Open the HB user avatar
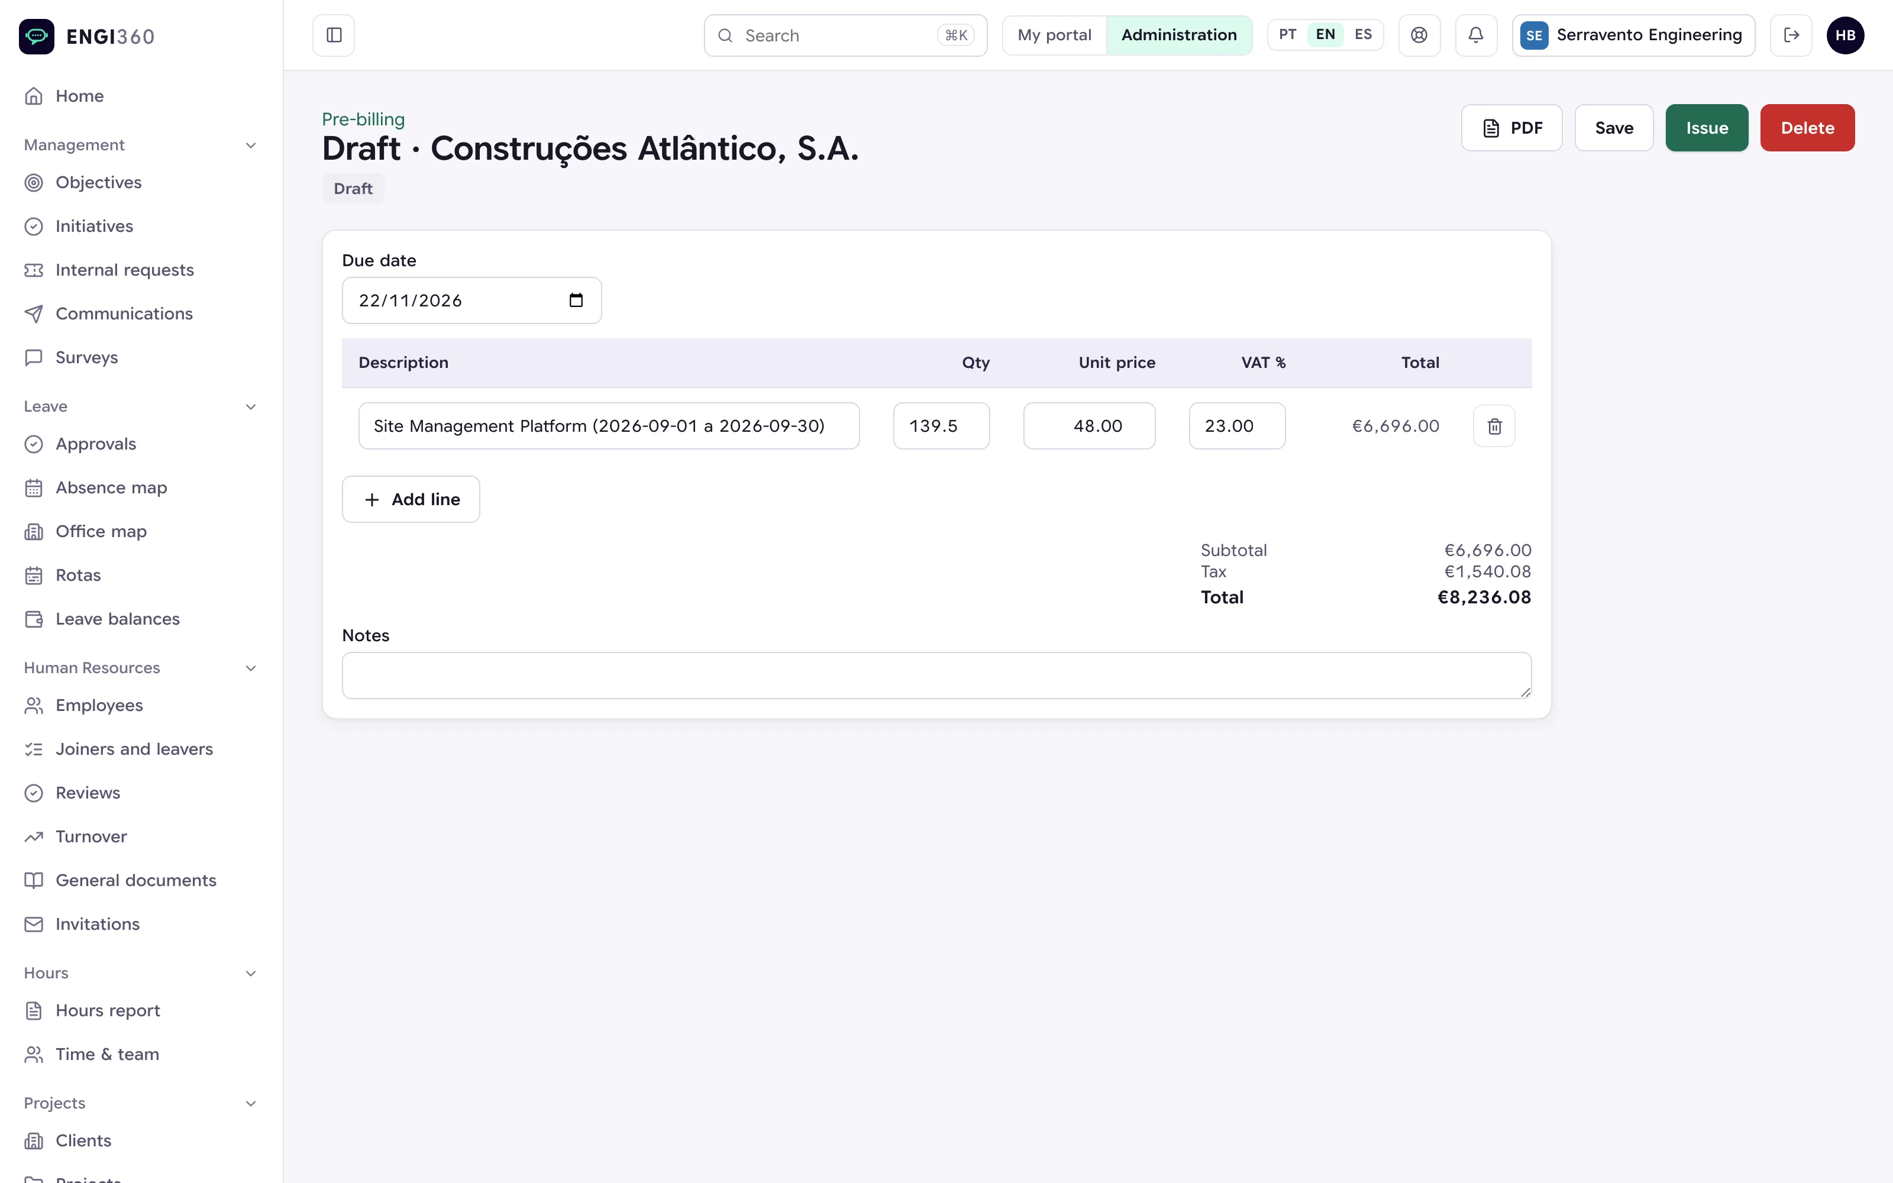The width and height of the screenshot is (1893, 1183). click(x=1845, y=35)
